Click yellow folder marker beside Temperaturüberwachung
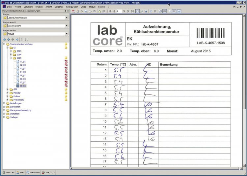 coord(66,44)
